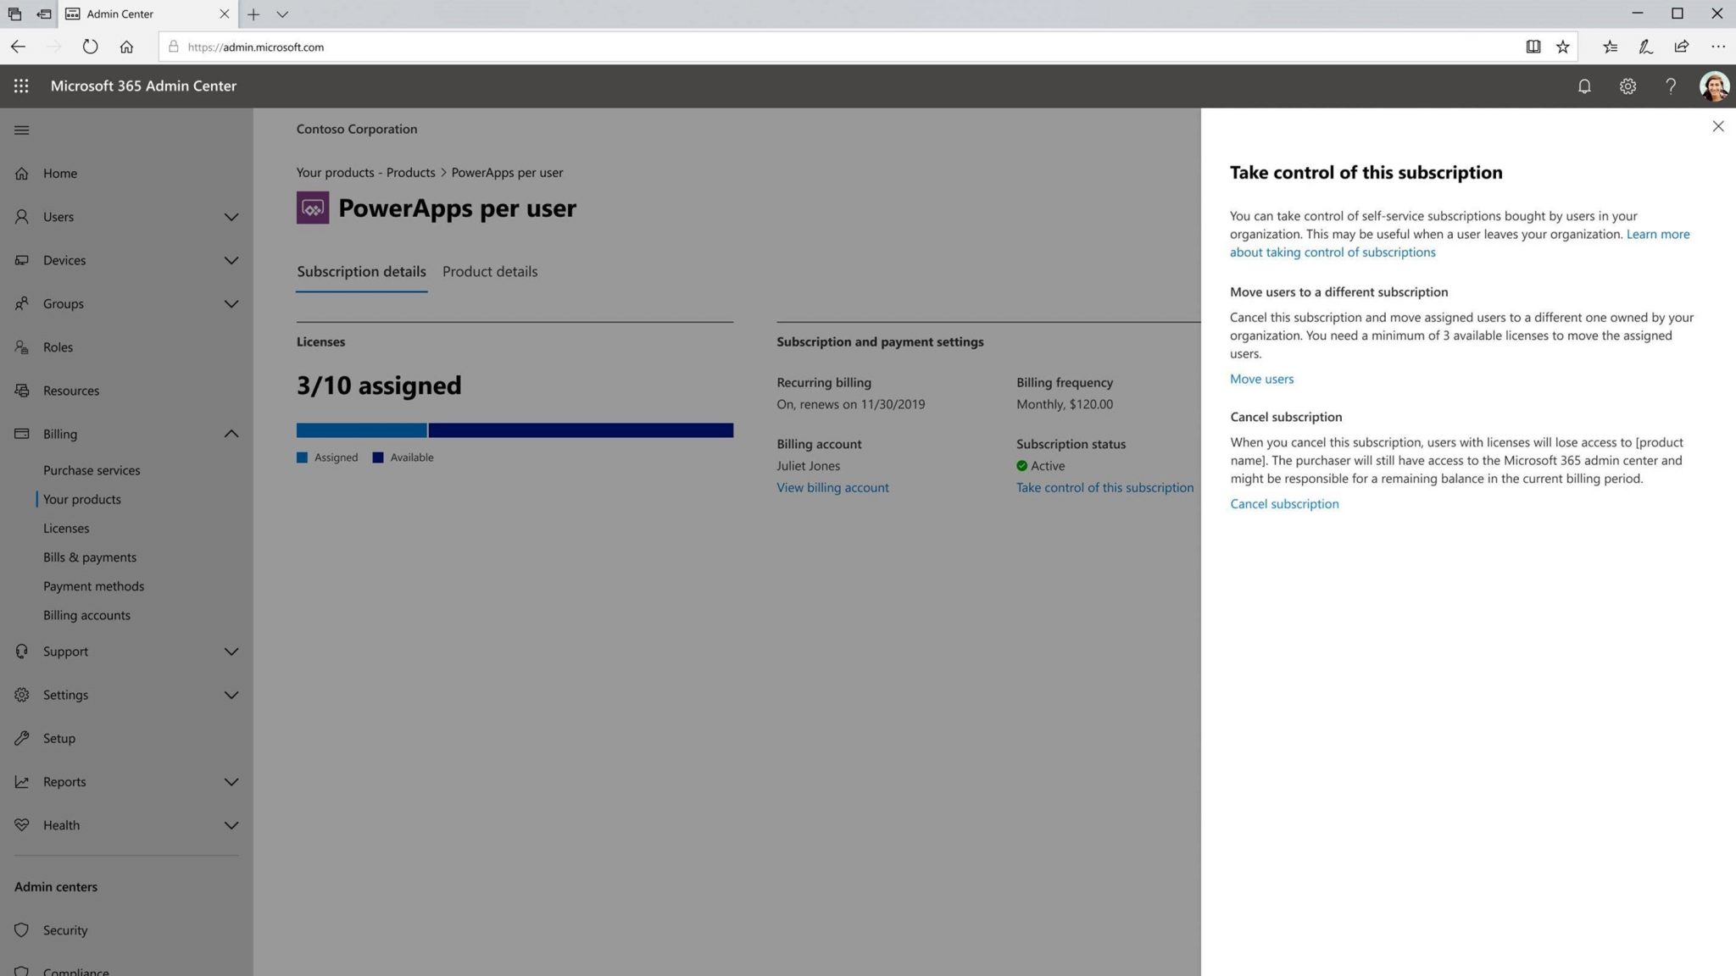Select Home in the sidebar

coord(59,173)
